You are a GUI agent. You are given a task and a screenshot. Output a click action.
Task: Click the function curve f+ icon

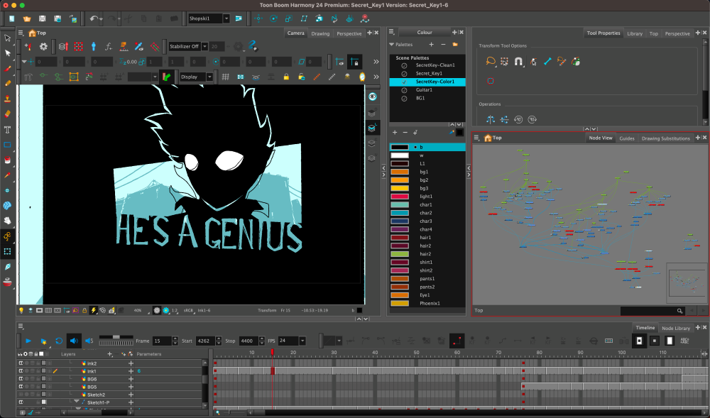point(108,46)
